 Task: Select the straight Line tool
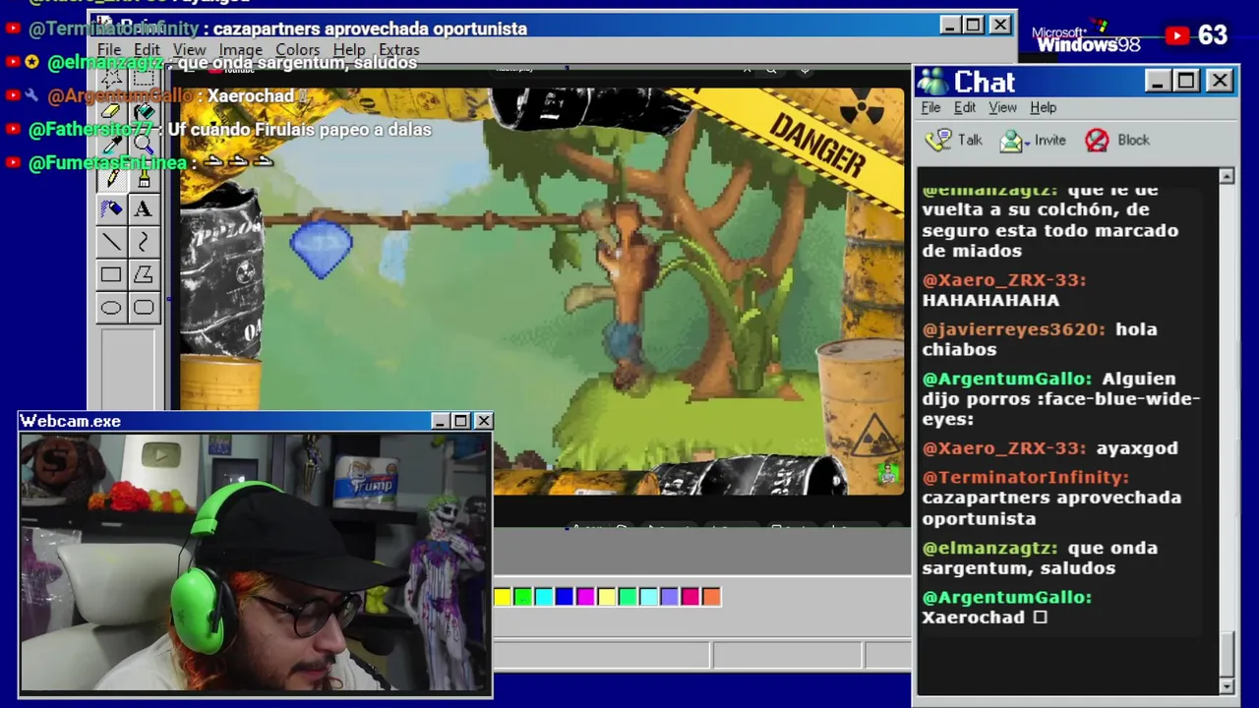pos(111,242)
